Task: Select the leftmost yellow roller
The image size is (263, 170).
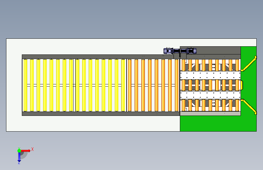Action: click(25, 85)
